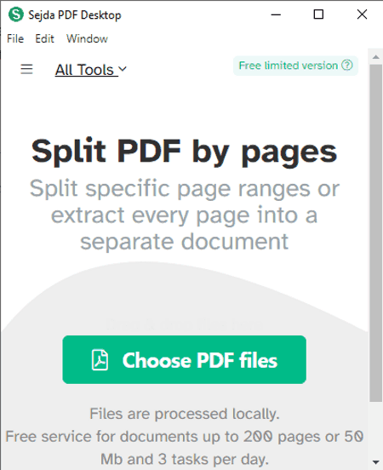Click the Free limited version badge
383x470 pixels.
(x=295, y=66)
